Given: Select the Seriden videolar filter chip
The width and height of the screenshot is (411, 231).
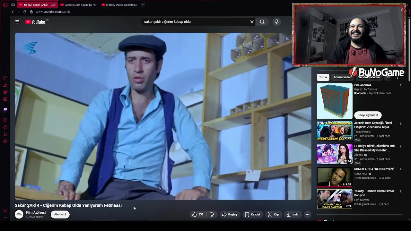Looking at the screenshot, I should [369, 77].
